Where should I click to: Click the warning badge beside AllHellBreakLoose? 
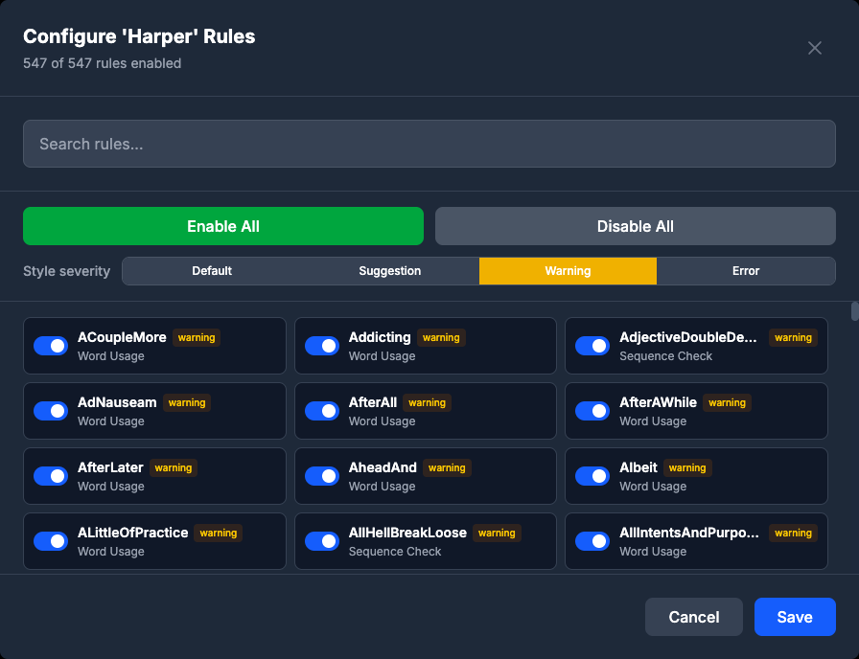pos(497,534)
